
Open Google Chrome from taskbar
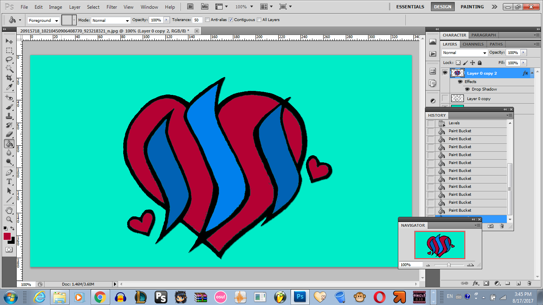tap(100, 297)
